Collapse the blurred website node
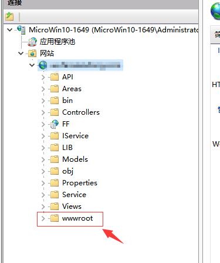This screenshot has height=263, width=220. [32, 65]
